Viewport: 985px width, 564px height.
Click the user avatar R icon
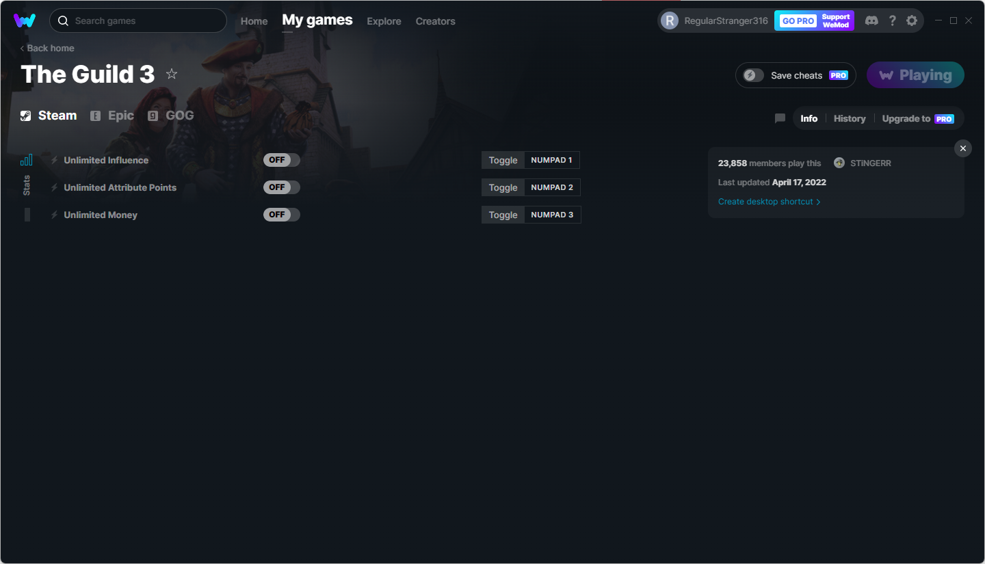[x=670, y=21]
